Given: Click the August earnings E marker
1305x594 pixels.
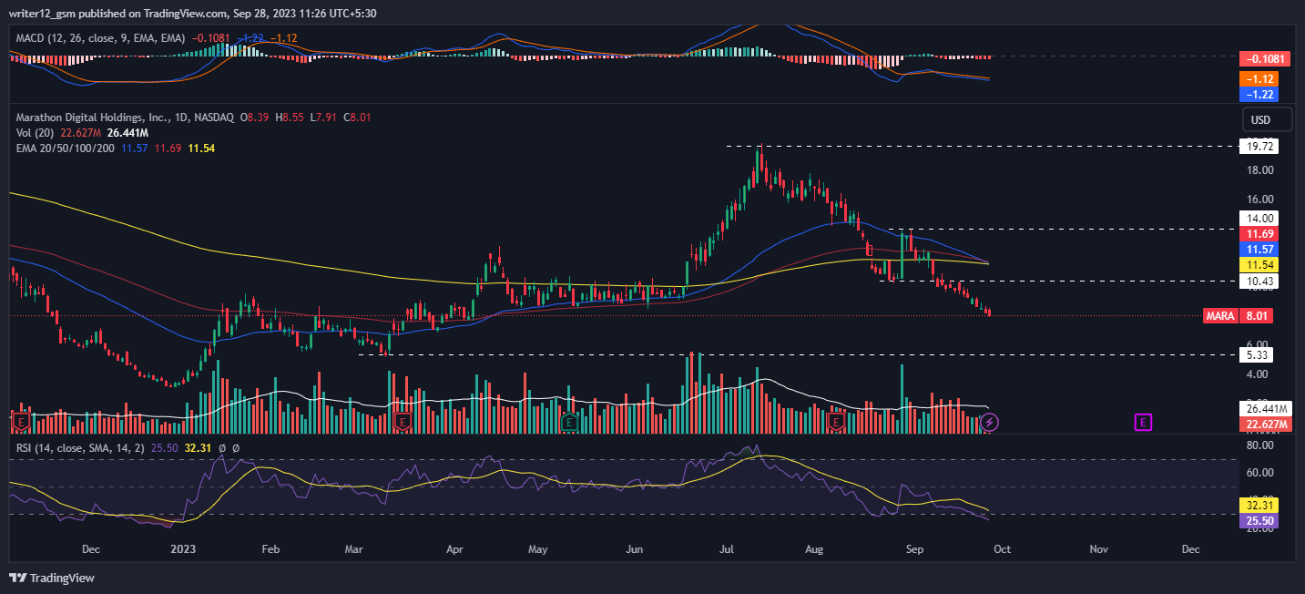Looking at the screenshot, I should (x=838, y=422).
